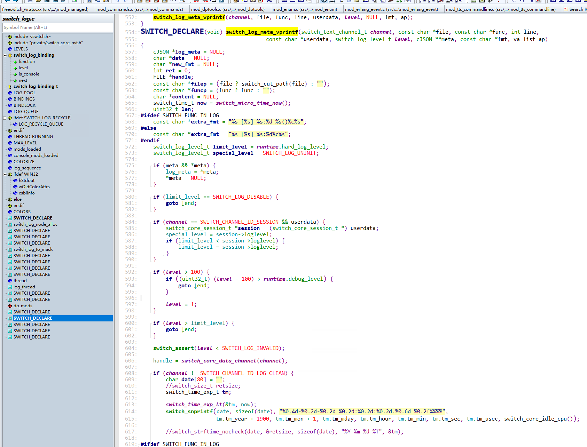Focus the Symbol Name search field
587x447 pixels.
click(58, 27)
